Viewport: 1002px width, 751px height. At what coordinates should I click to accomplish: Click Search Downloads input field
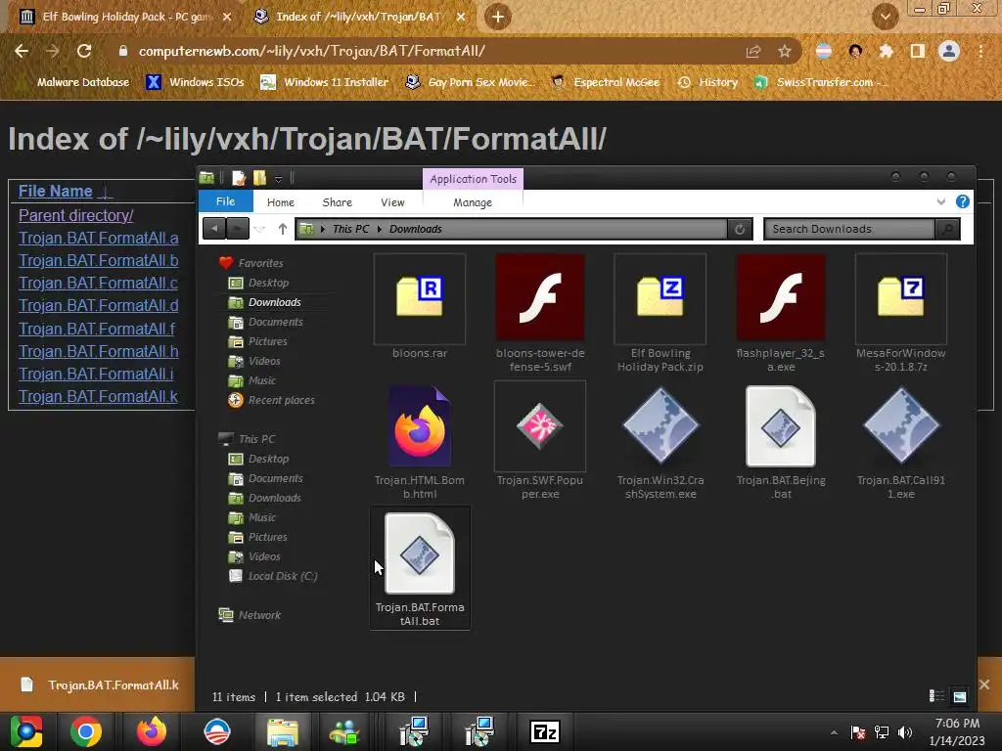[850, 229]
